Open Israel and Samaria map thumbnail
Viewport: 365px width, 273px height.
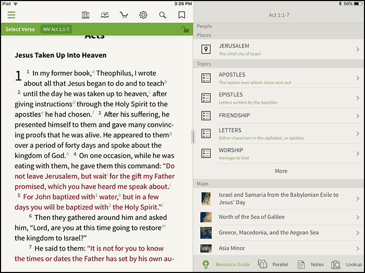[x=206, y=199]
